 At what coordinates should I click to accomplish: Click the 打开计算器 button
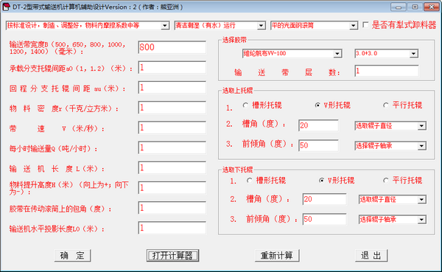pyautogui.click(x=172, y=256)
